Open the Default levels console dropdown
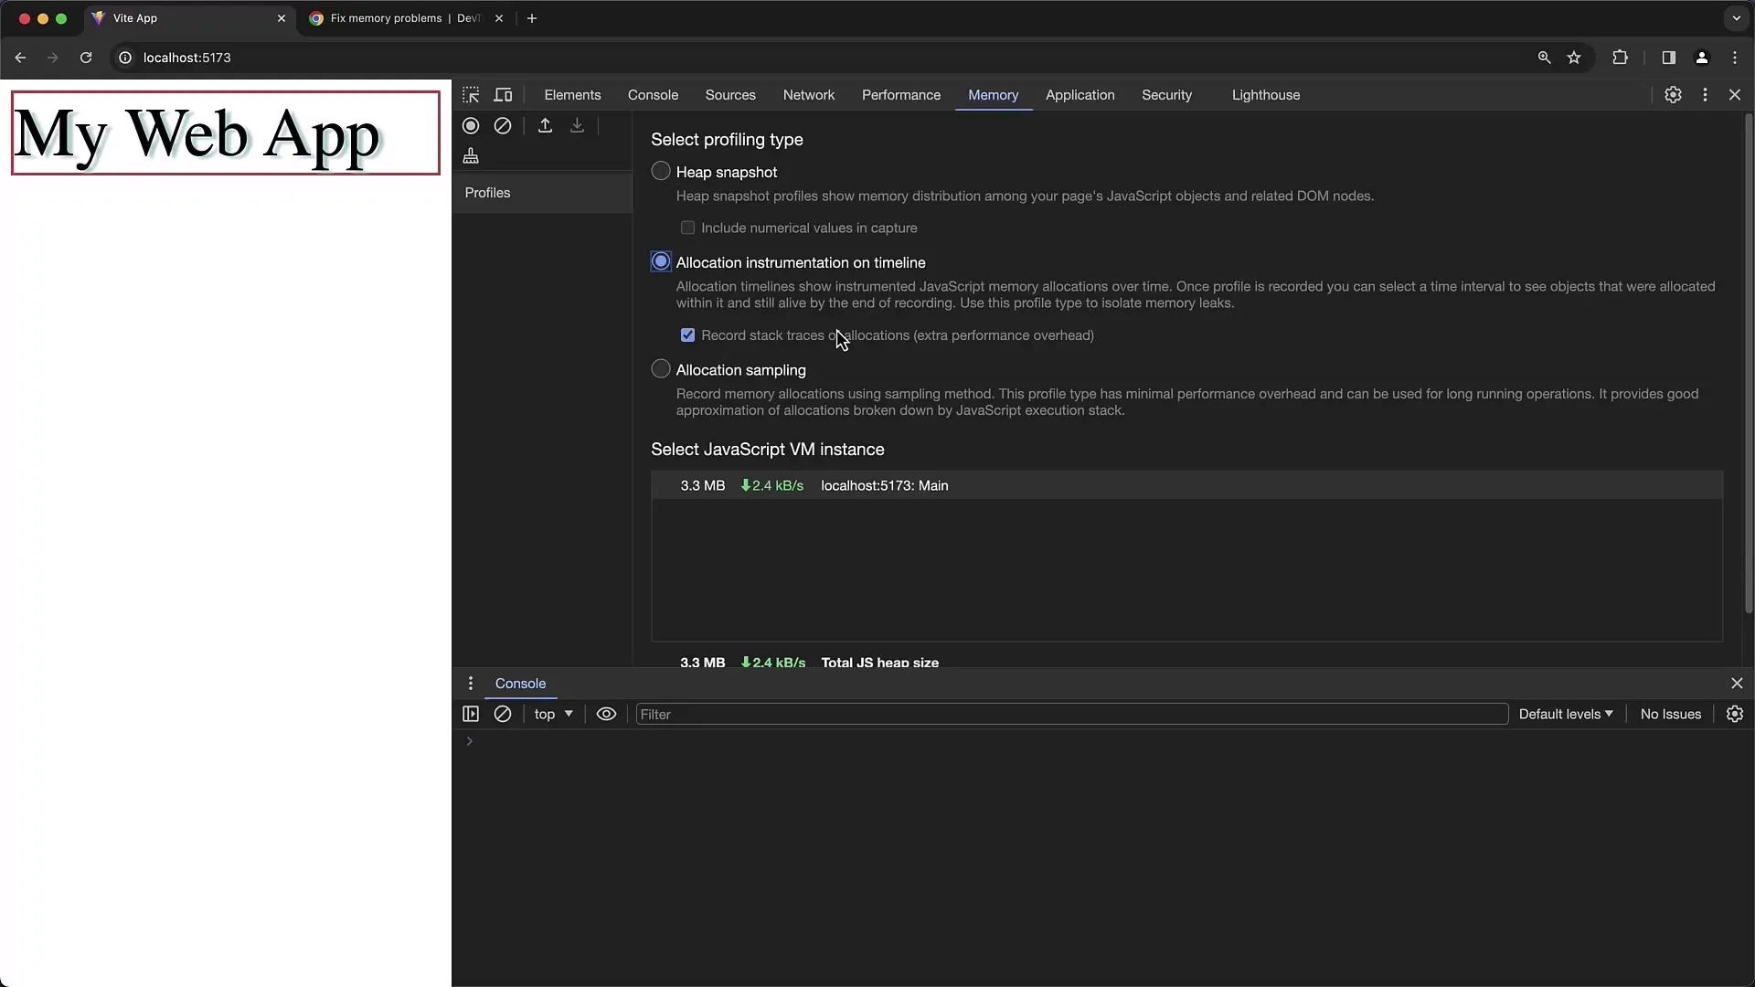 1565,714
